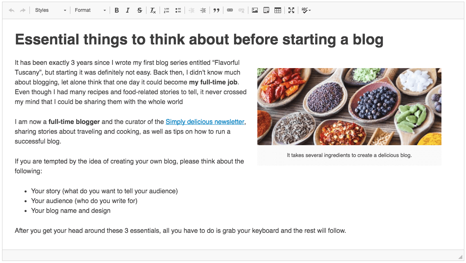Open the Format dropdown
466x263 pixels.
tap(90, 10)
